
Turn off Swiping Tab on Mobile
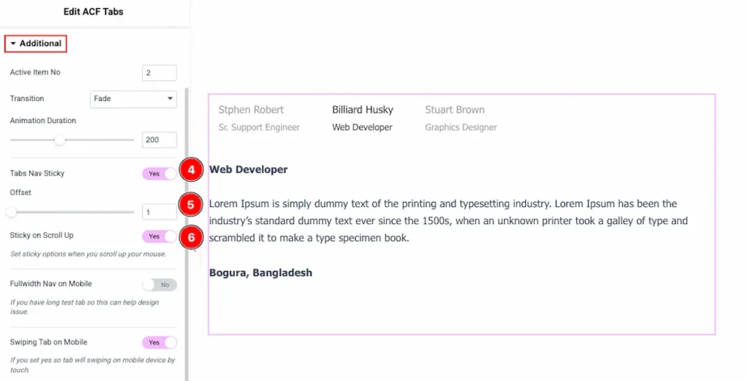pos(160,342)
